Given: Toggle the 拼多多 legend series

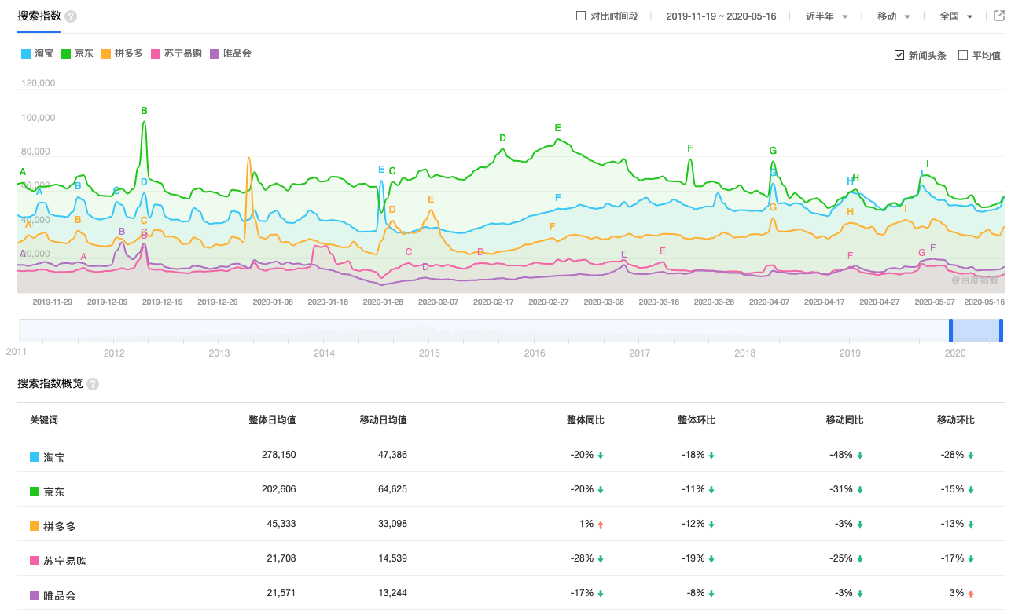Looking at the screenshot, I should [122, 53].
